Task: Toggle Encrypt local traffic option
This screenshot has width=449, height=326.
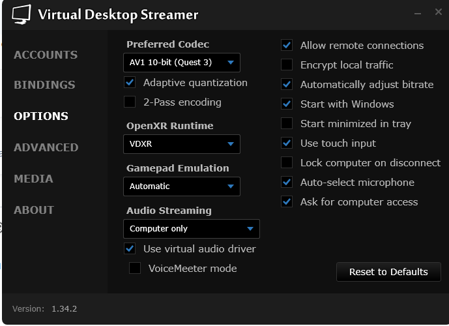Action: click(x=287, y=65)
